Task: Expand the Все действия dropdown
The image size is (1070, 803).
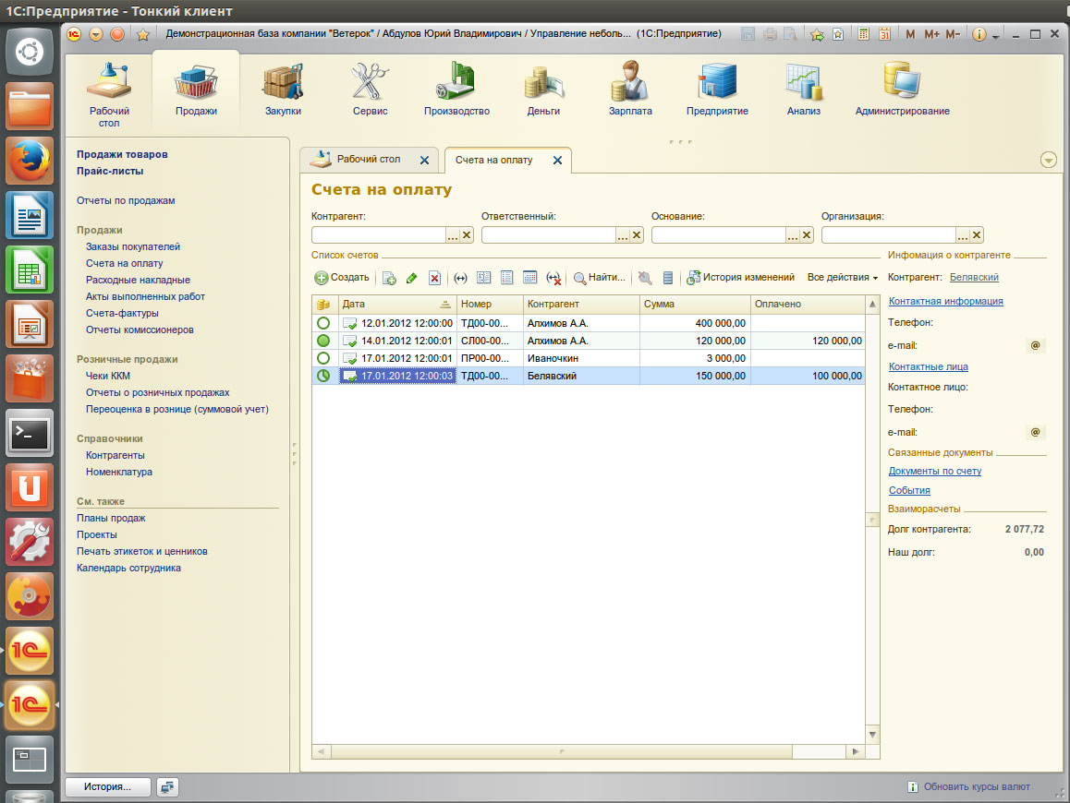Action: (842, 277)
